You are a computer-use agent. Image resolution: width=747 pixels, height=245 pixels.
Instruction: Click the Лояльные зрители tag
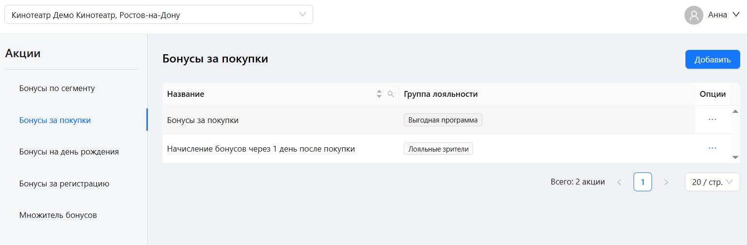(438, 149)
